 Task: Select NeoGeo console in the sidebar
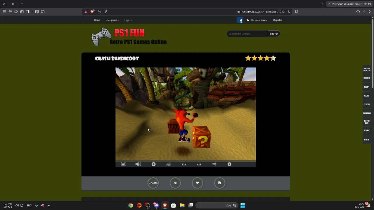(x=367, y=113)
